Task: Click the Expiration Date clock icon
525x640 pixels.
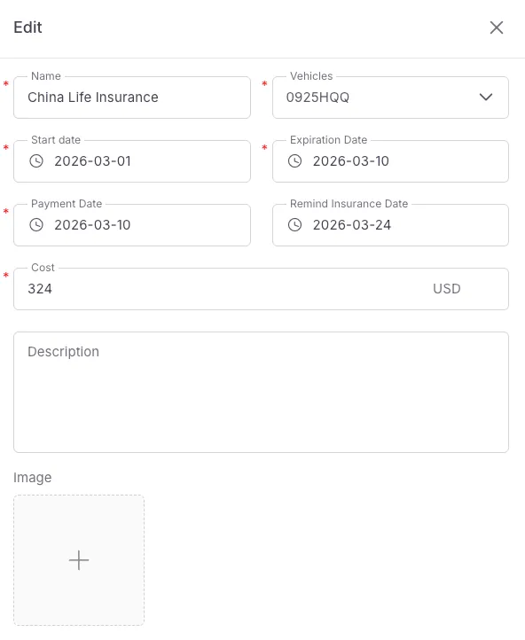Action: [x=294, y=161]
